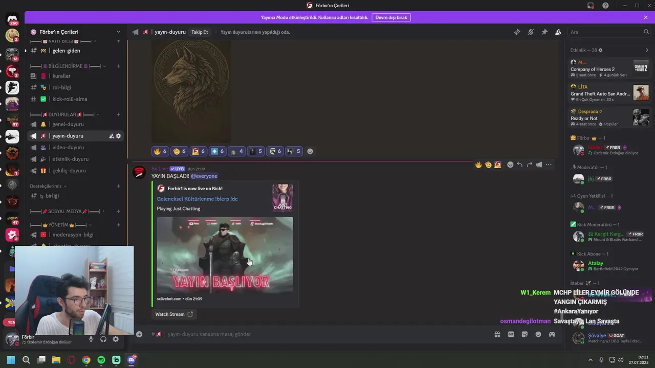Viewport: 655px width, 368px height.
Task: Click the Just Chatting thumbnail in embed
Action: tap(282, 197)
